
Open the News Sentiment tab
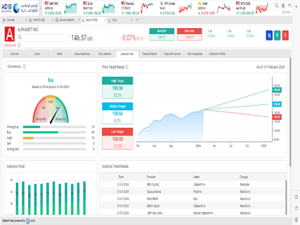tap(82, 54)
